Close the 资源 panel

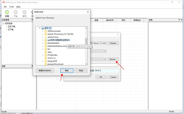[182, 20]
